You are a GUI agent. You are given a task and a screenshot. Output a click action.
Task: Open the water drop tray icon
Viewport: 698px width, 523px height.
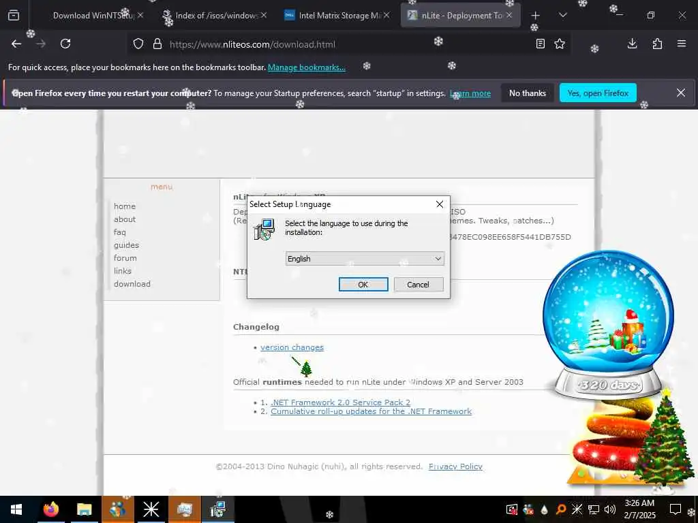545,509
